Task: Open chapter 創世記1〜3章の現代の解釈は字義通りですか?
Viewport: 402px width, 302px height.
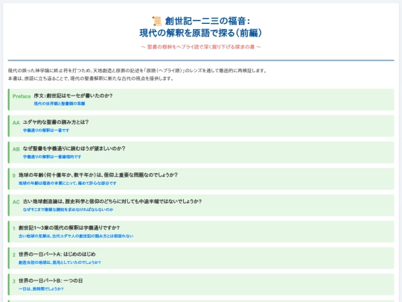Action: tap(69, 227)
